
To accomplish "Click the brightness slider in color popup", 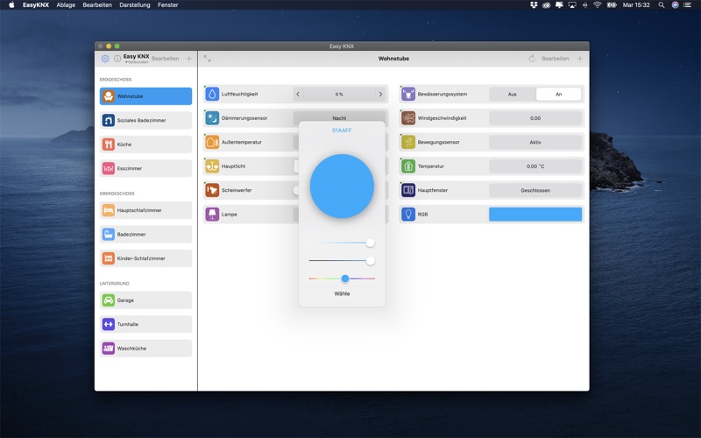I will pos(342,261).
